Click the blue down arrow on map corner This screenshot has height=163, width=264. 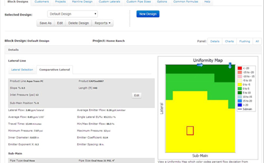coord(230,66)
